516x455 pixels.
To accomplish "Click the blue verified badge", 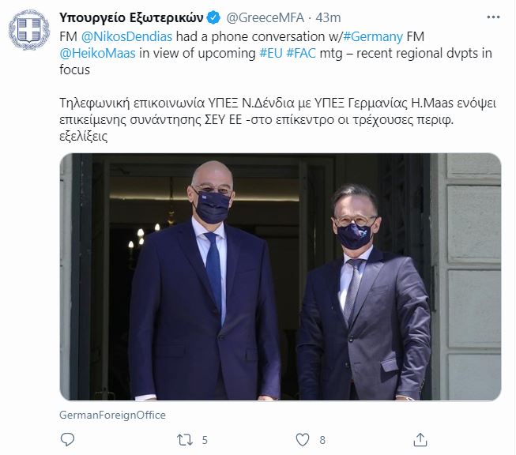I will (213, 17).
